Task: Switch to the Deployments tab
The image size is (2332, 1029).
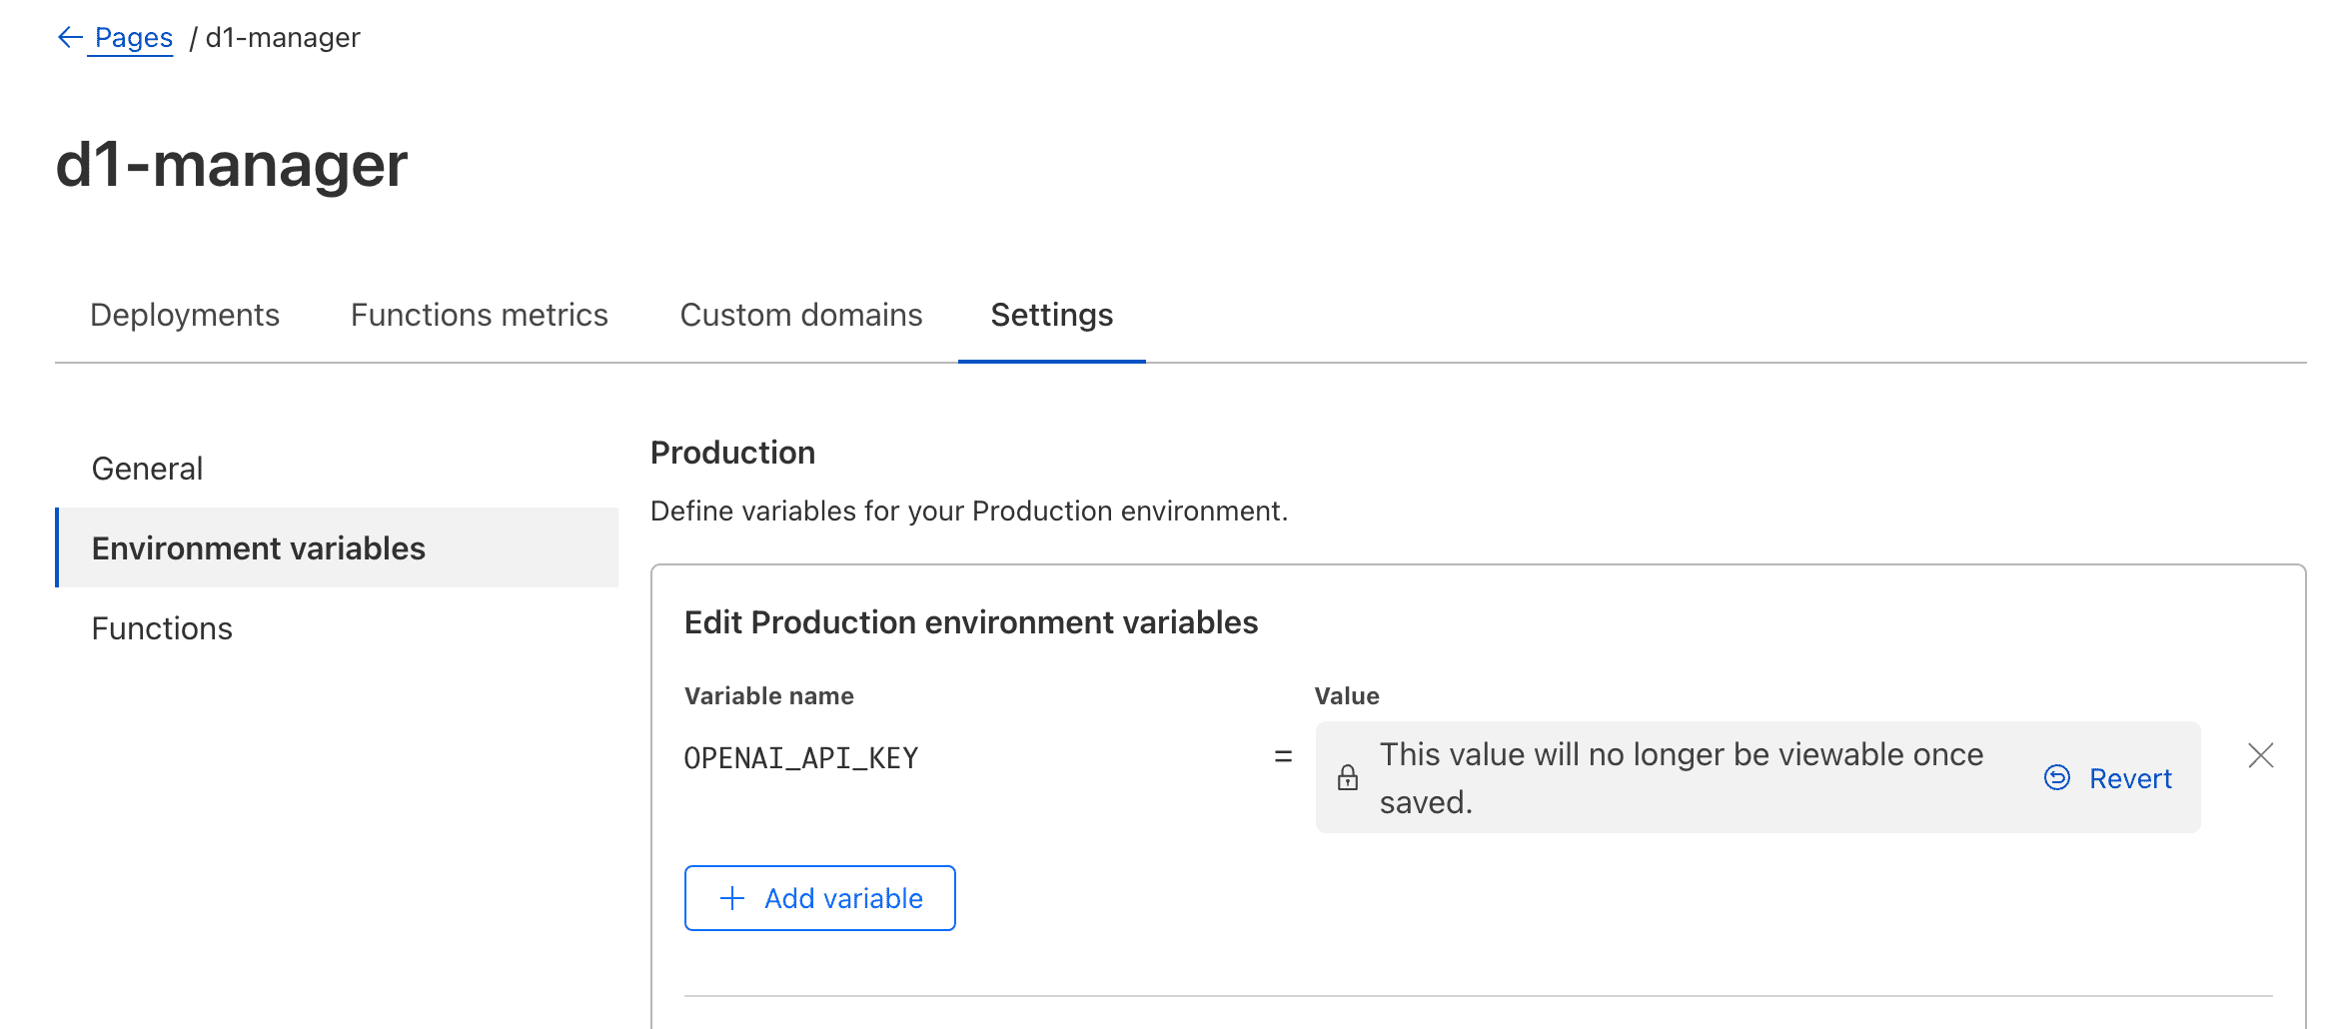Action: coord(185,315)
